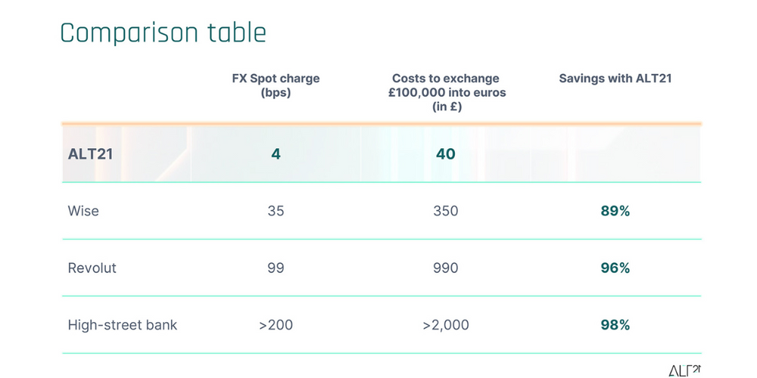Select the High-street bank row label
The width and height of the screenshot is (757, 378).
point(123,325)
